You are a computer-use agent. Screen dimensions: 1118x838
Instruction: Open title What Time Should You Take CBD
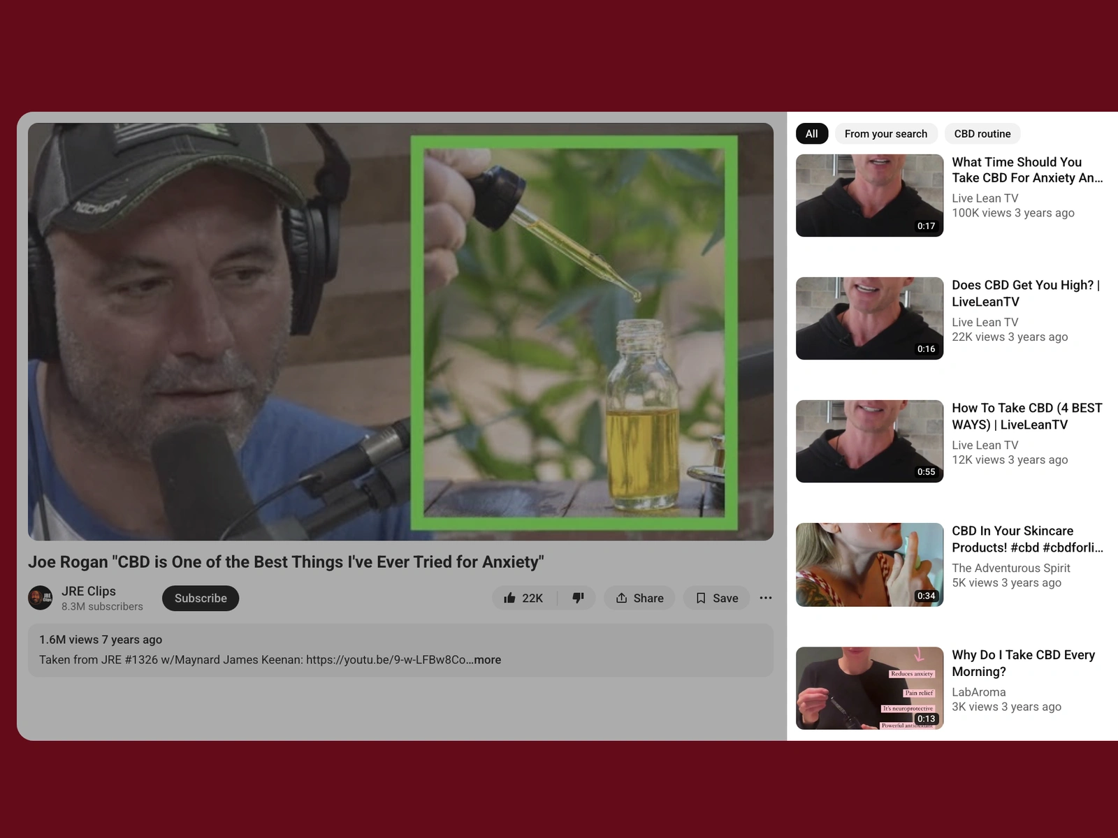[x=1027, y=170]
